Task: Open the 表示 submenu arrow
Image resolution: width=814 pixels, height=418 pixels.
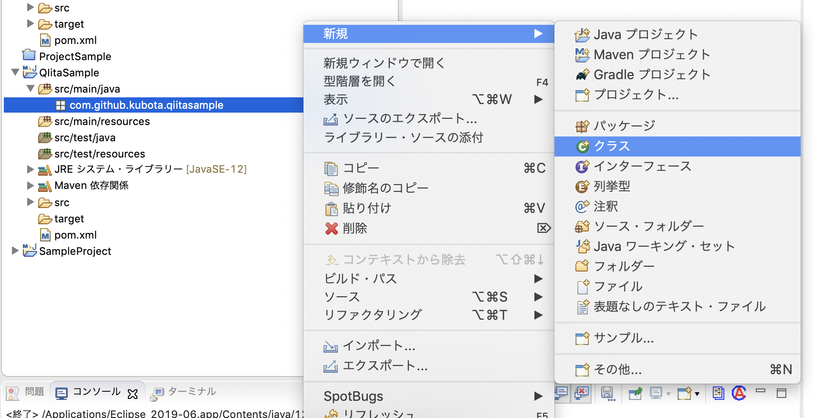Action: pyautogui.click(x=538, y=99)
